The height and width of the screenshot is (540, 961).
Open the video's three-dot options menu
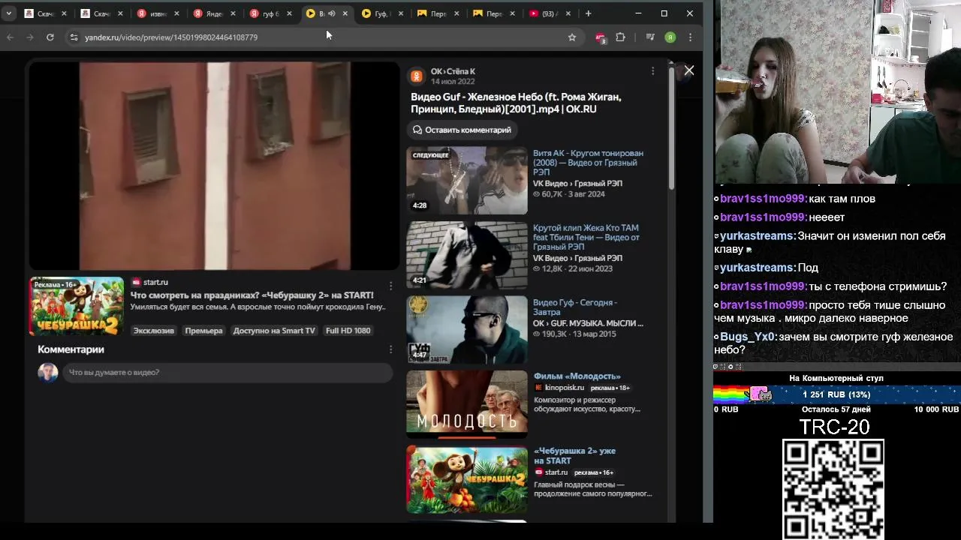tap(652, 70)
